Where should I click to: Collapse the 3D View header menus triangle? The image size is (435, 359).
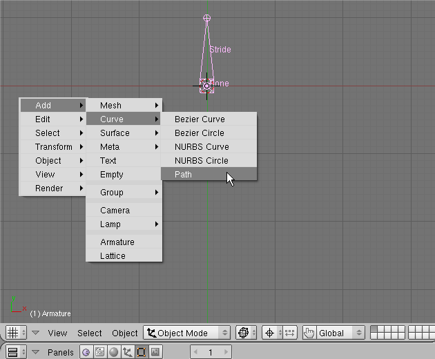tap(35, 332)
